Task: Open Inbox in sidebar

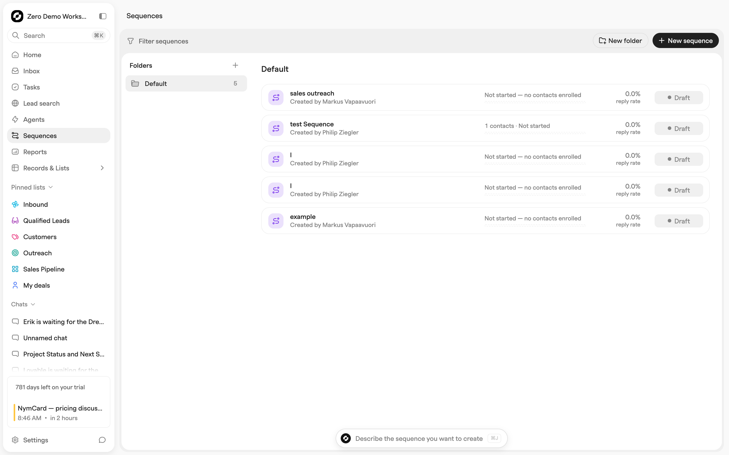Action: pyautogui.click(x=59, y=71)
